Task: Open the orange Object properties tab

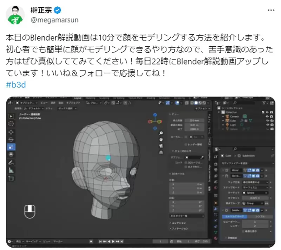Action: tap(216, 203)
